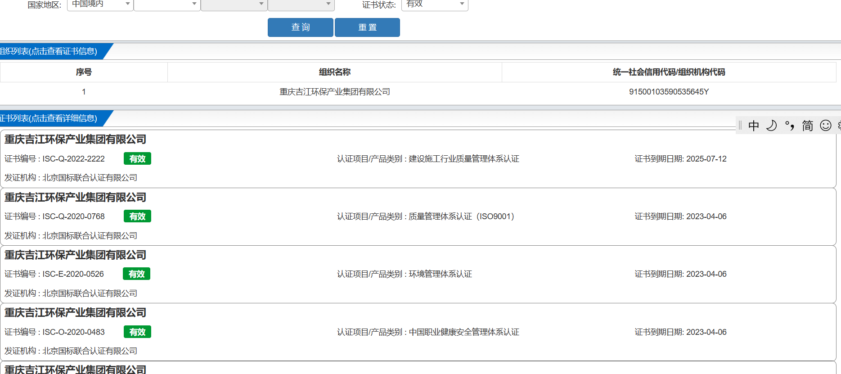Open certificate ISC-E-2020-0526 details
Screen dimensions: 841x374
pos(73,274)
